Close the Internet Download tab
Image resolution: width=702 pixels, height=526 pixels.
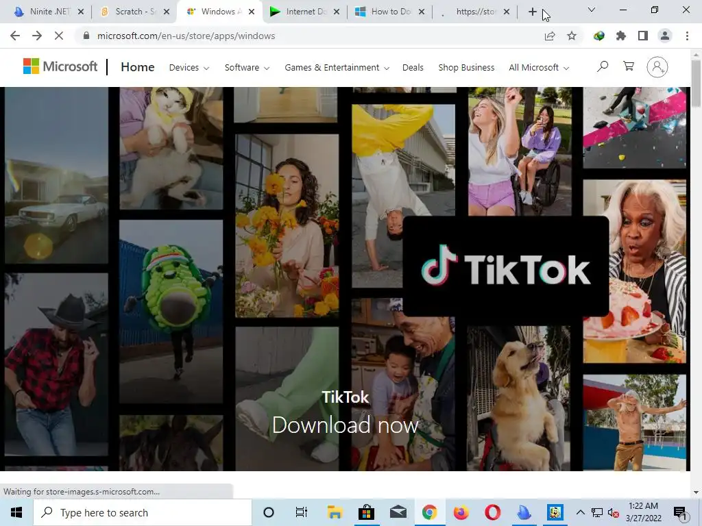coord(337,12)
